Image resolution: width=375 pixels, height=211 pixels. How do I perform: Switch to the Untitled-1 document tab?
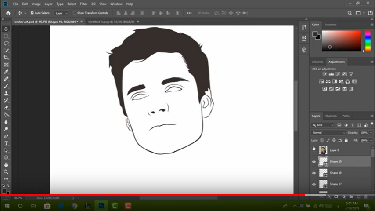111,22
